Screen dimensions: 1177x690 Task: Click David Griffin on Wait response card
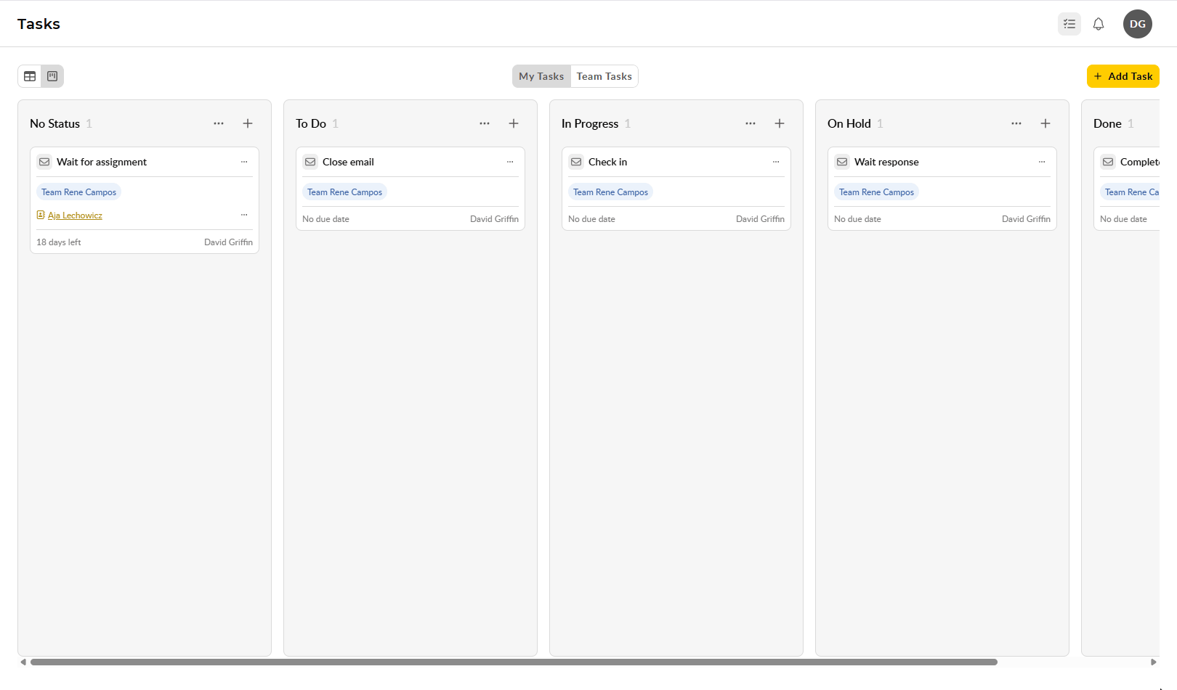1026,219
